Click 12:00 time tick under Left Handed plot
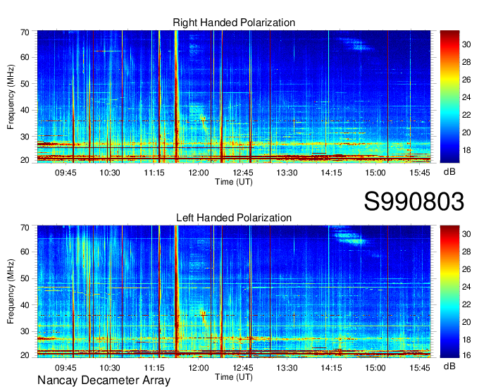Viewport: 479px width, 389px height. click(x=198, y=368)
